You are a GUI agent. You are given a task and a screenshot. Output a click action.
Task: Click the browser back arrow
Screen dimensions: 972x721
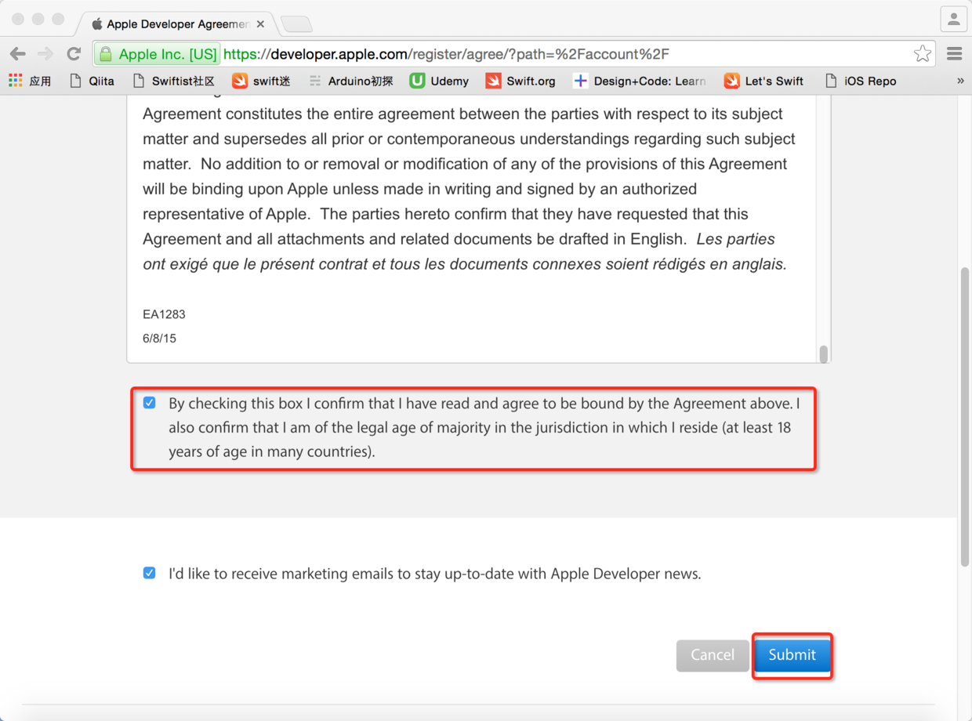click(17, 54)
